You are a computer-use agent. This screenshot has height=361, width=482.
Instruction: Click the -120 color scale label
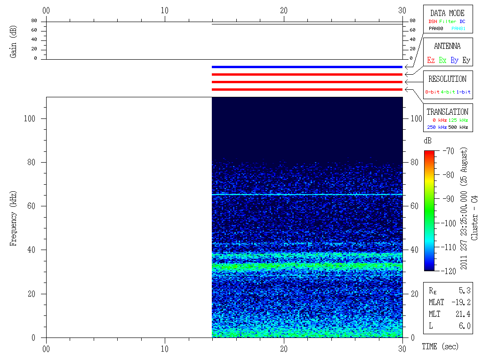coord(450,271)
